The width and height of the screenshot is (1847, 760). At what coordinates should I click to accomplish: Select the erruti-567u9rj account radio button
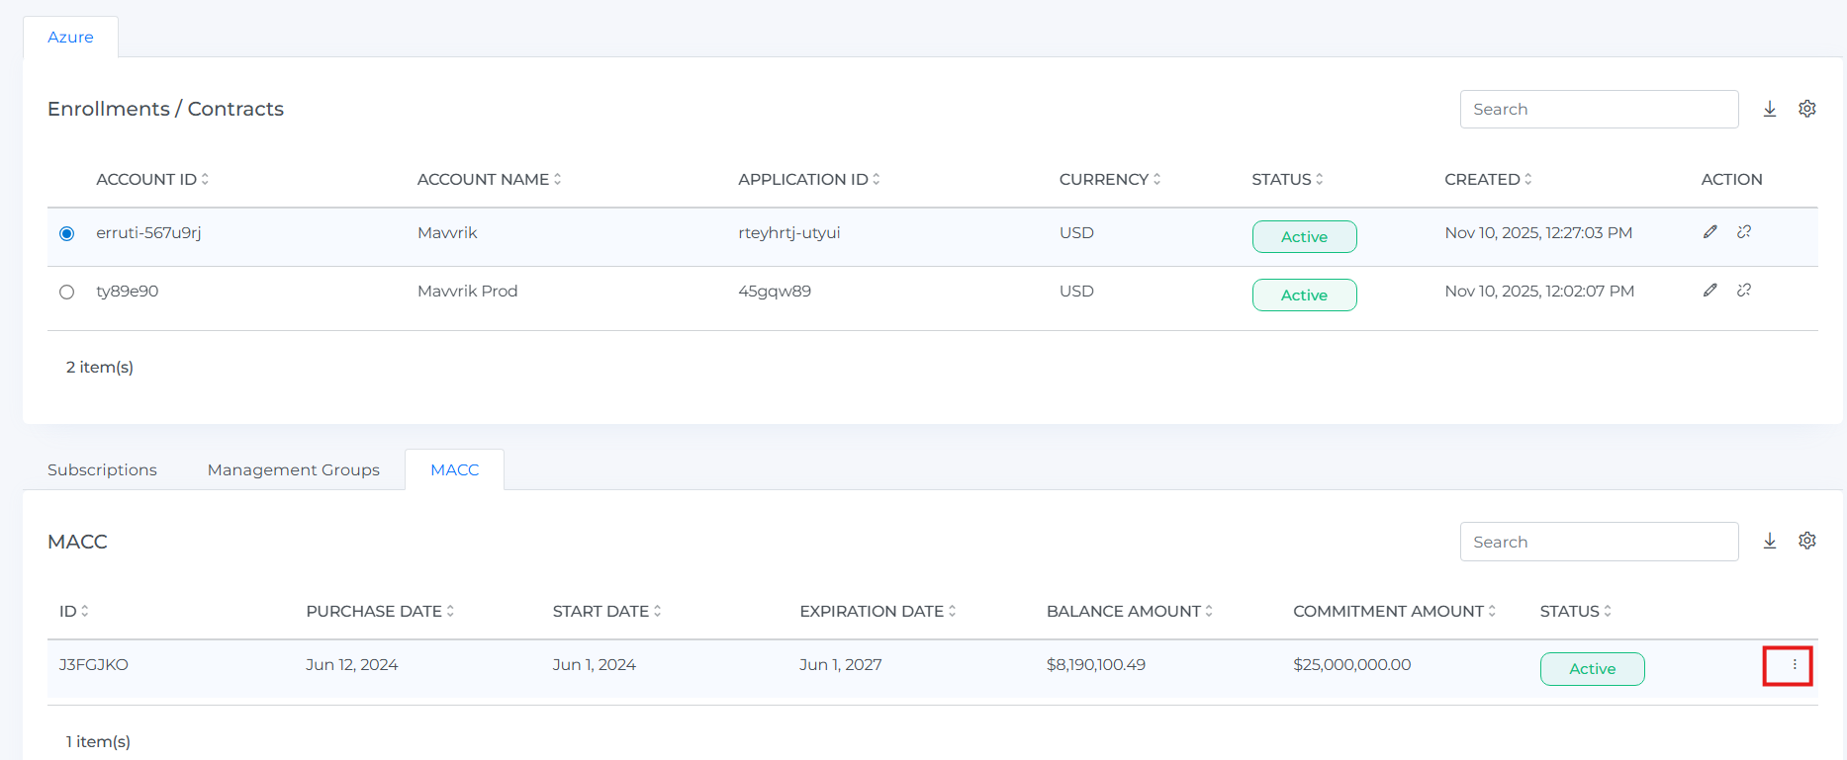[x=67, y=234]
